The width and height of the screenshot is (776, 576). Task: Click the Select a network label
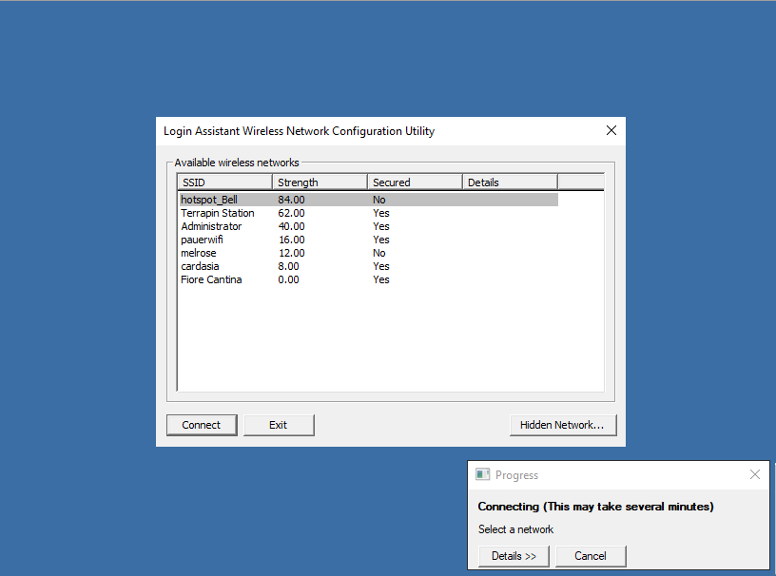(515, 529)
